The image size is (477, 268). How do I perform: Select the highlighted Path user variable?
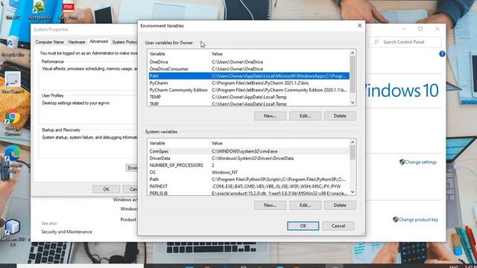[x=249, y=76]
